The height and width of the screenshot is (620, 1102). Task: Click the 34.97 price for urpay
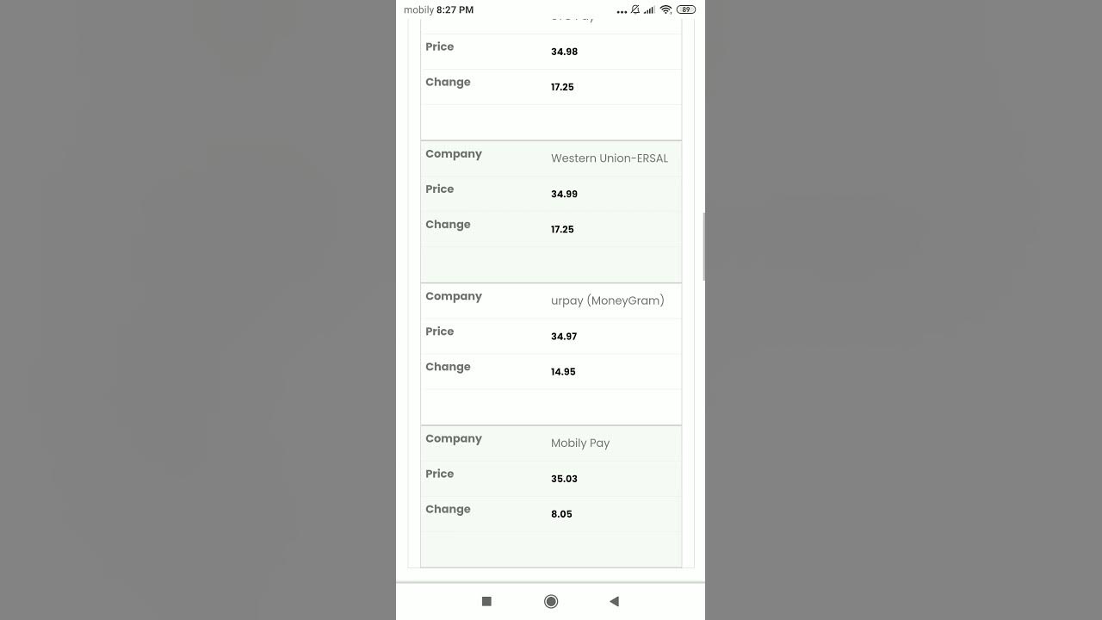click(564, 336)
